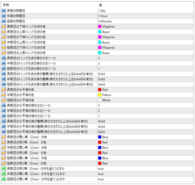Open Solid value for 長期足の水平線の線の種類

coord(101,121)
